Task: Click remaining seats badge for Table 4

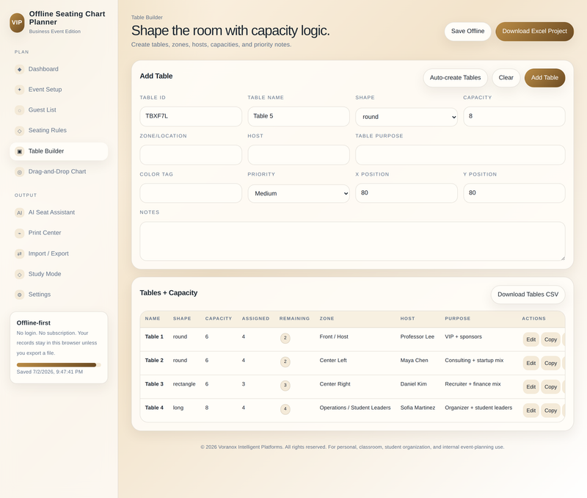Action: [285, 409]
